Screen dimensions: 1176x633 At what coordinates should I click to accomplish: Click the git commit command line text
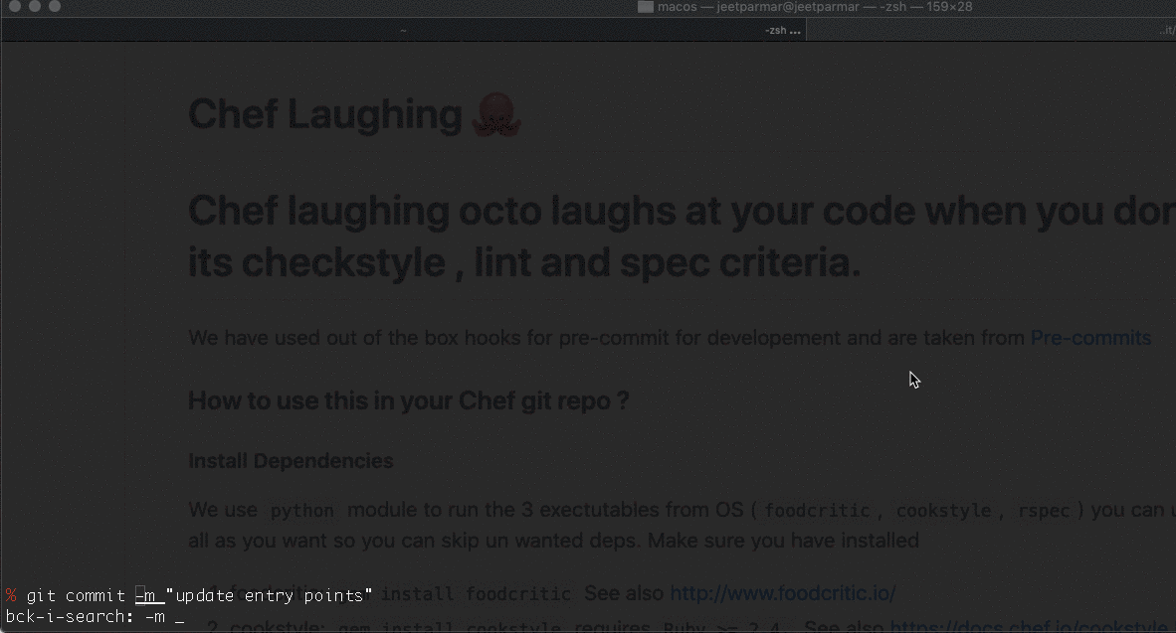pos(200,595)
